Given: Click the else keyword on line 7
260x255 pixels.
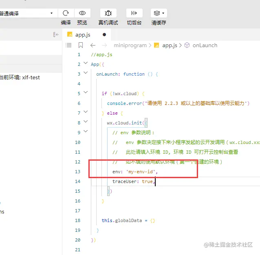Looking at the screenshot, I should pyautogui.click(x=112, y=113).
